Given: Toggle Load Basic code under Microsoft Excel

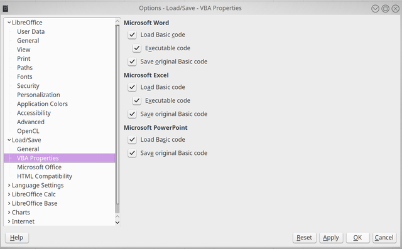Looking at the screenshot, I should tap(132, 87).
